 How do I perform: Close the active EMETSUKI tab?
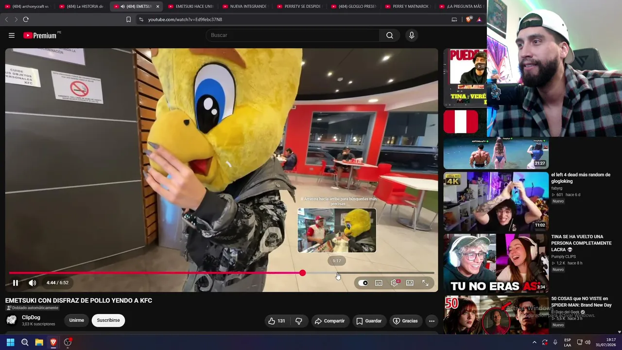click(x=157, y=6)
